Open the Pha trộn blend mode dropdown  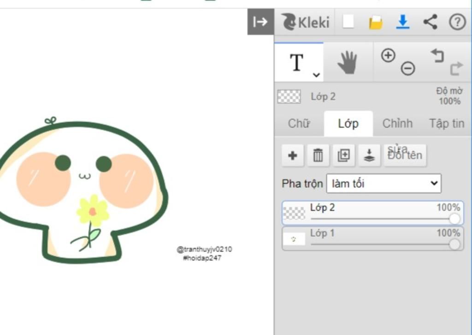384,184
